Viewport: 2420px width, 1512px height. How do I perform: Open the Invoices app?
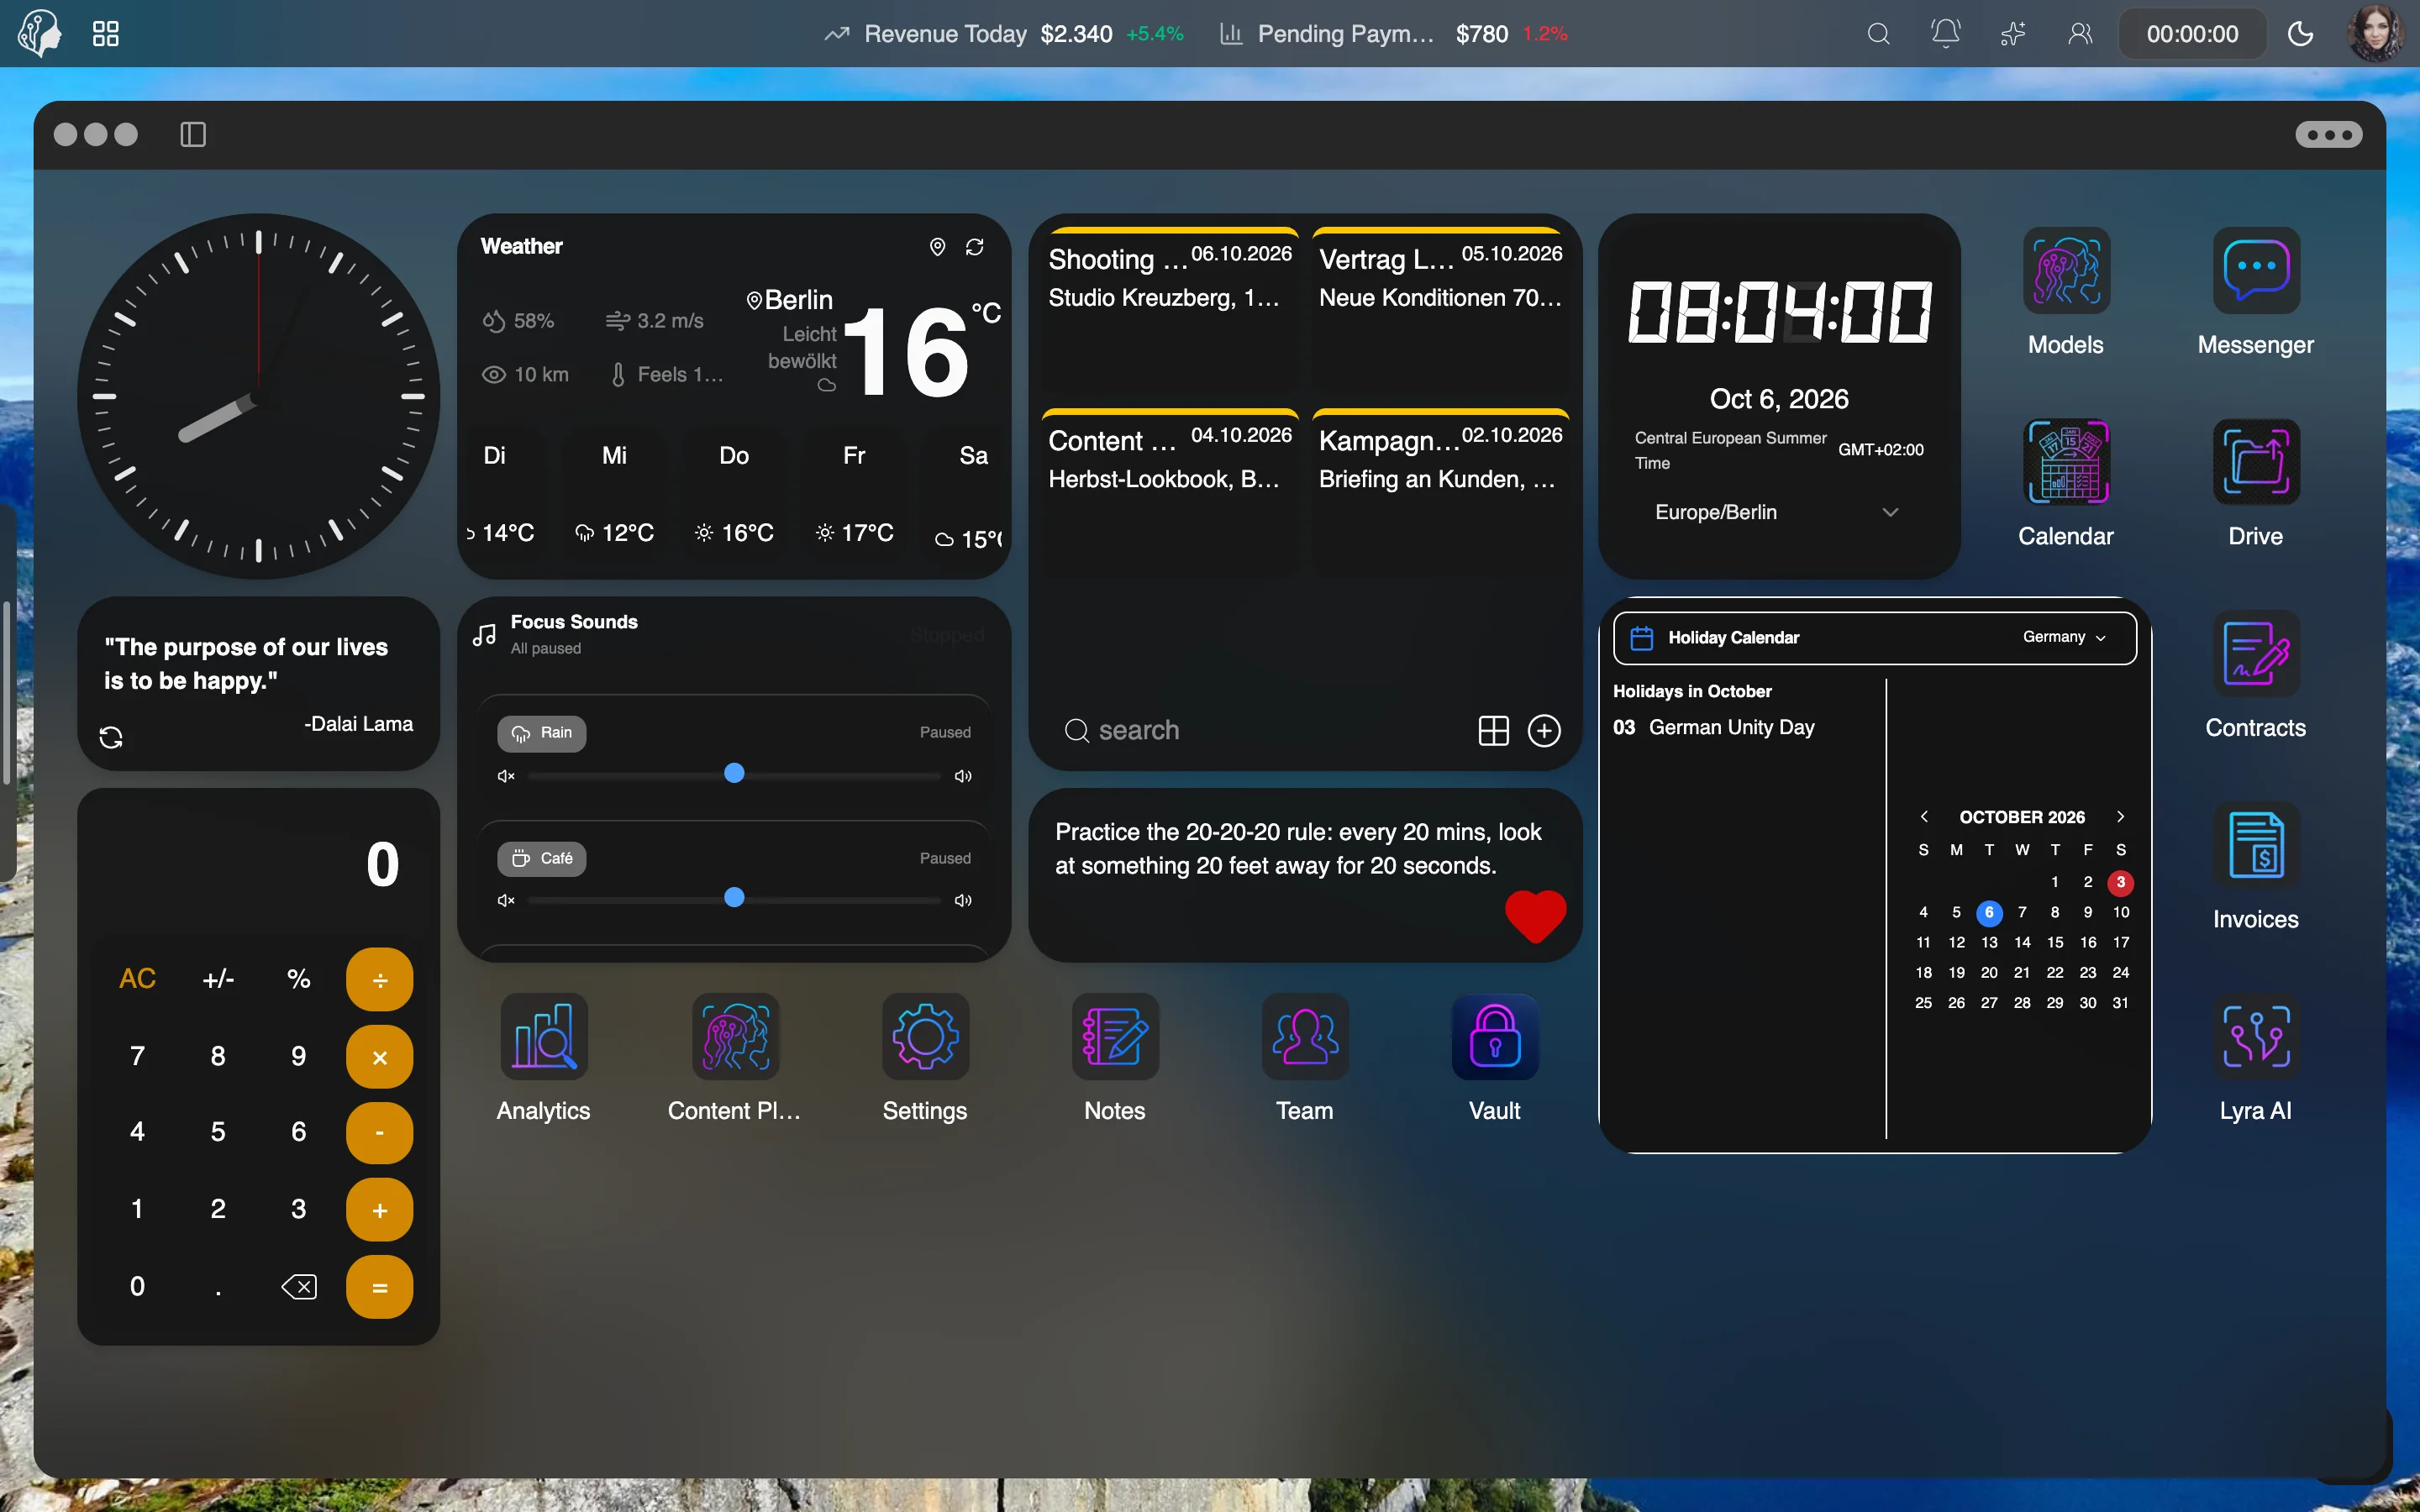pos(2255,845)
